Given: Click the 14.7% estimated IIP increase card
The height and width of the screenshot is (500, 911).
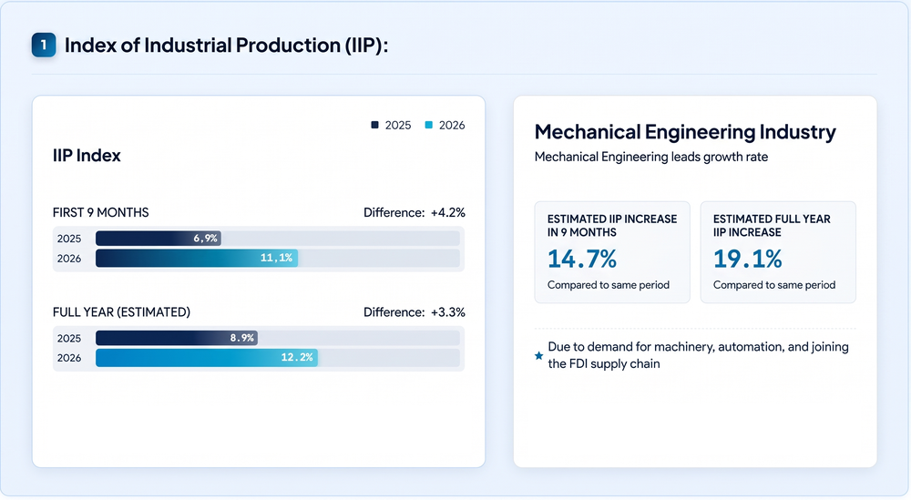Looking at the screenshot, I should point(612,252).
